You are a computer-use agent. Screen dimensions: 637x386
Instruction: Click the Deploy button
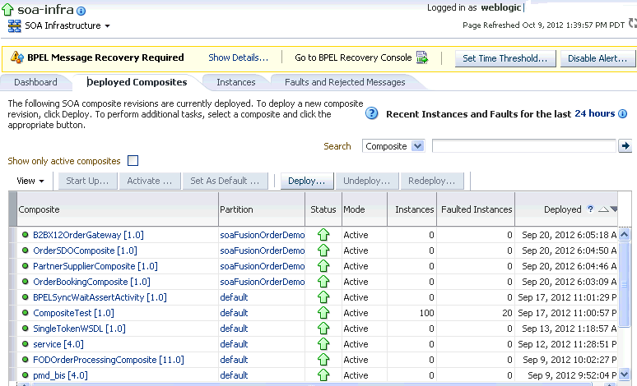tap(307, 181)
